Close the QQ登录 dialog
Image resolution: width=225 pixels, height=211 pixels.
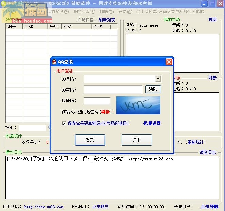pos(169,62)
